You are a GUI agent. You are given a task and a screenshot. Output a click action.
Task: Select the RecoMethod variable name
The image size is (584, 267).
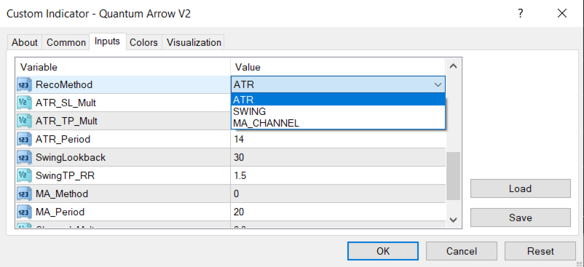point(64,85)
